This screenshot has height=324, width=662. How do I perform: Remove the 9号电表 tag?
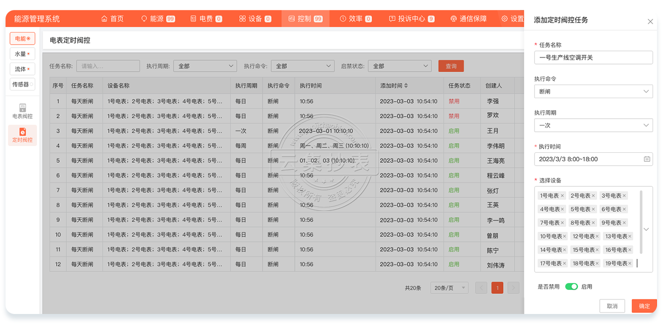point(624,223)
